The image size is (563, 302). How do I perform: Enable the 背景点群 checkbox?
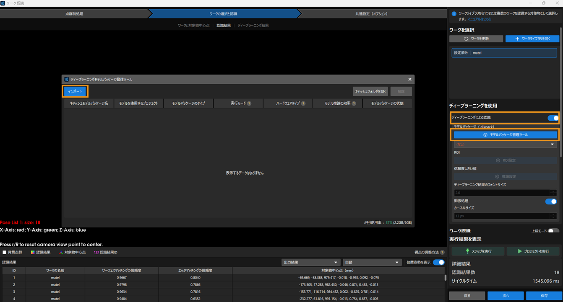(5, 252)
